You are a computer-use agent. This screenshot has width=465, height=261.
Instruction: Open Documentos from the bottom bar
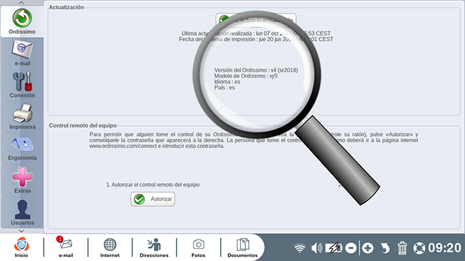243,247
